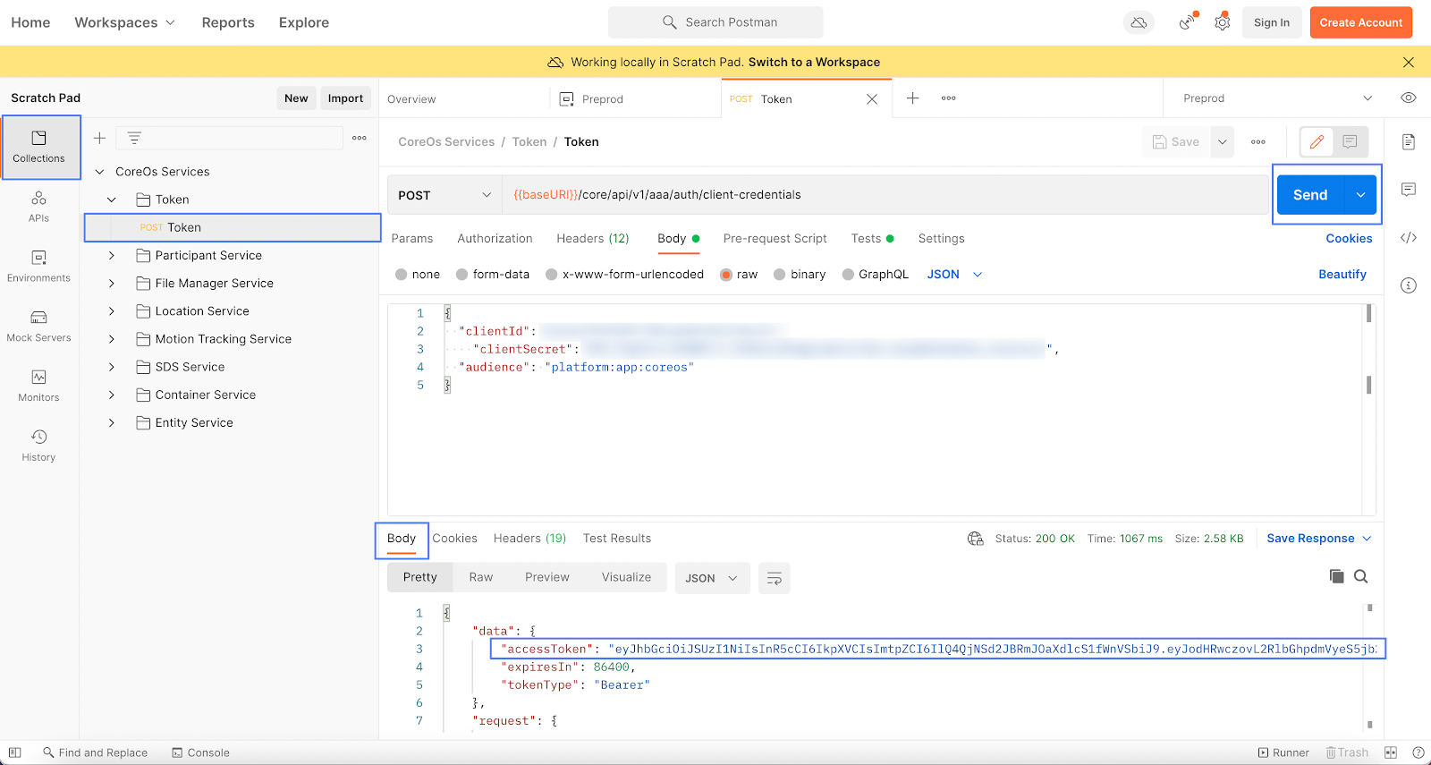Open the Workspaces dropdown menu

tap(124, 22)
